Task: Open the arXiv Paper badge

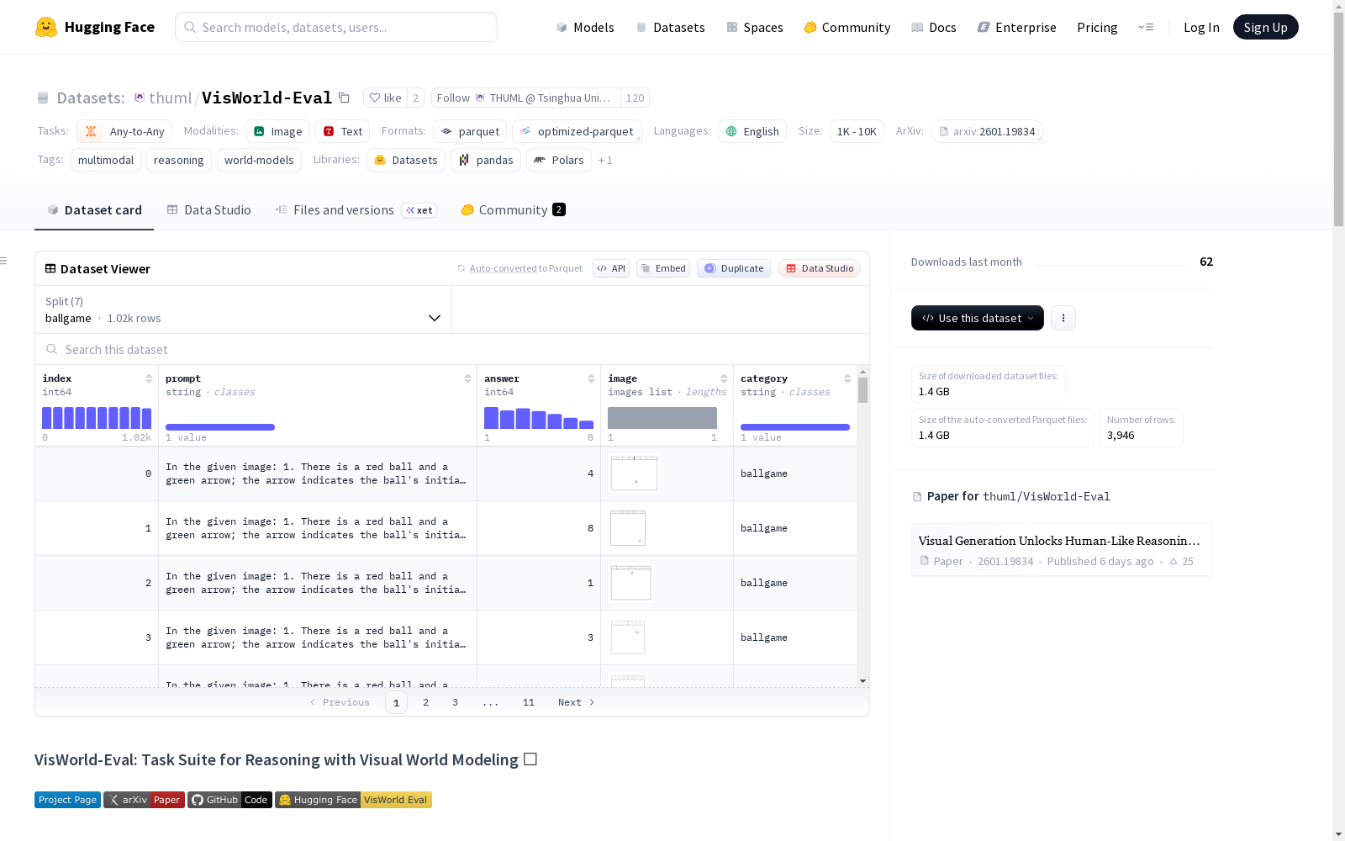Action: click(144, 800)
